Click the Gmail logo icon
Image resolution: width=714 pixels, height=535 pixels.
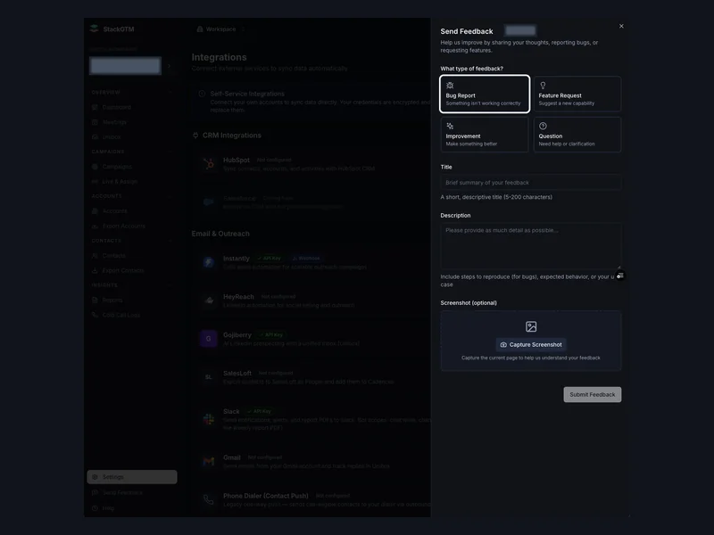click(x=209, y=461)
